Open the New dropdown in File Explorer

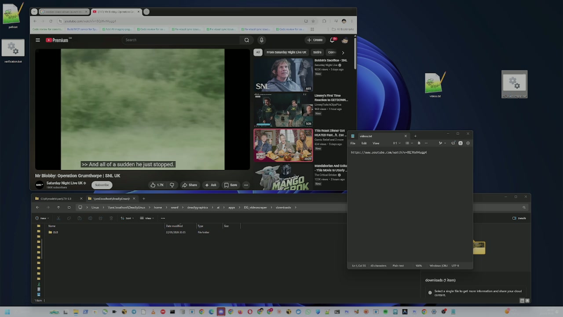pos(41,218)
